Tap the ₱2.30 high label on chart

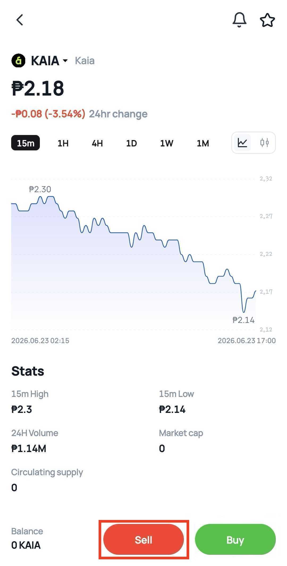pyautogui.click(x=40, y=189)
